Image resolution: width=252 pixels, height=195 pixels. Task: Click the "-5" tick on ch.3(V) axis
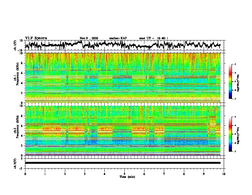pyautogui.click(x=21, y=169)
